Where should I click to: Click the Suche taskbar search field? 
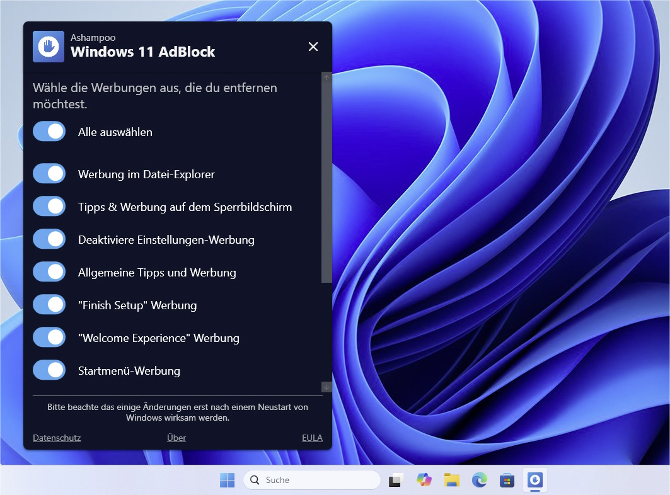(312, 480)
